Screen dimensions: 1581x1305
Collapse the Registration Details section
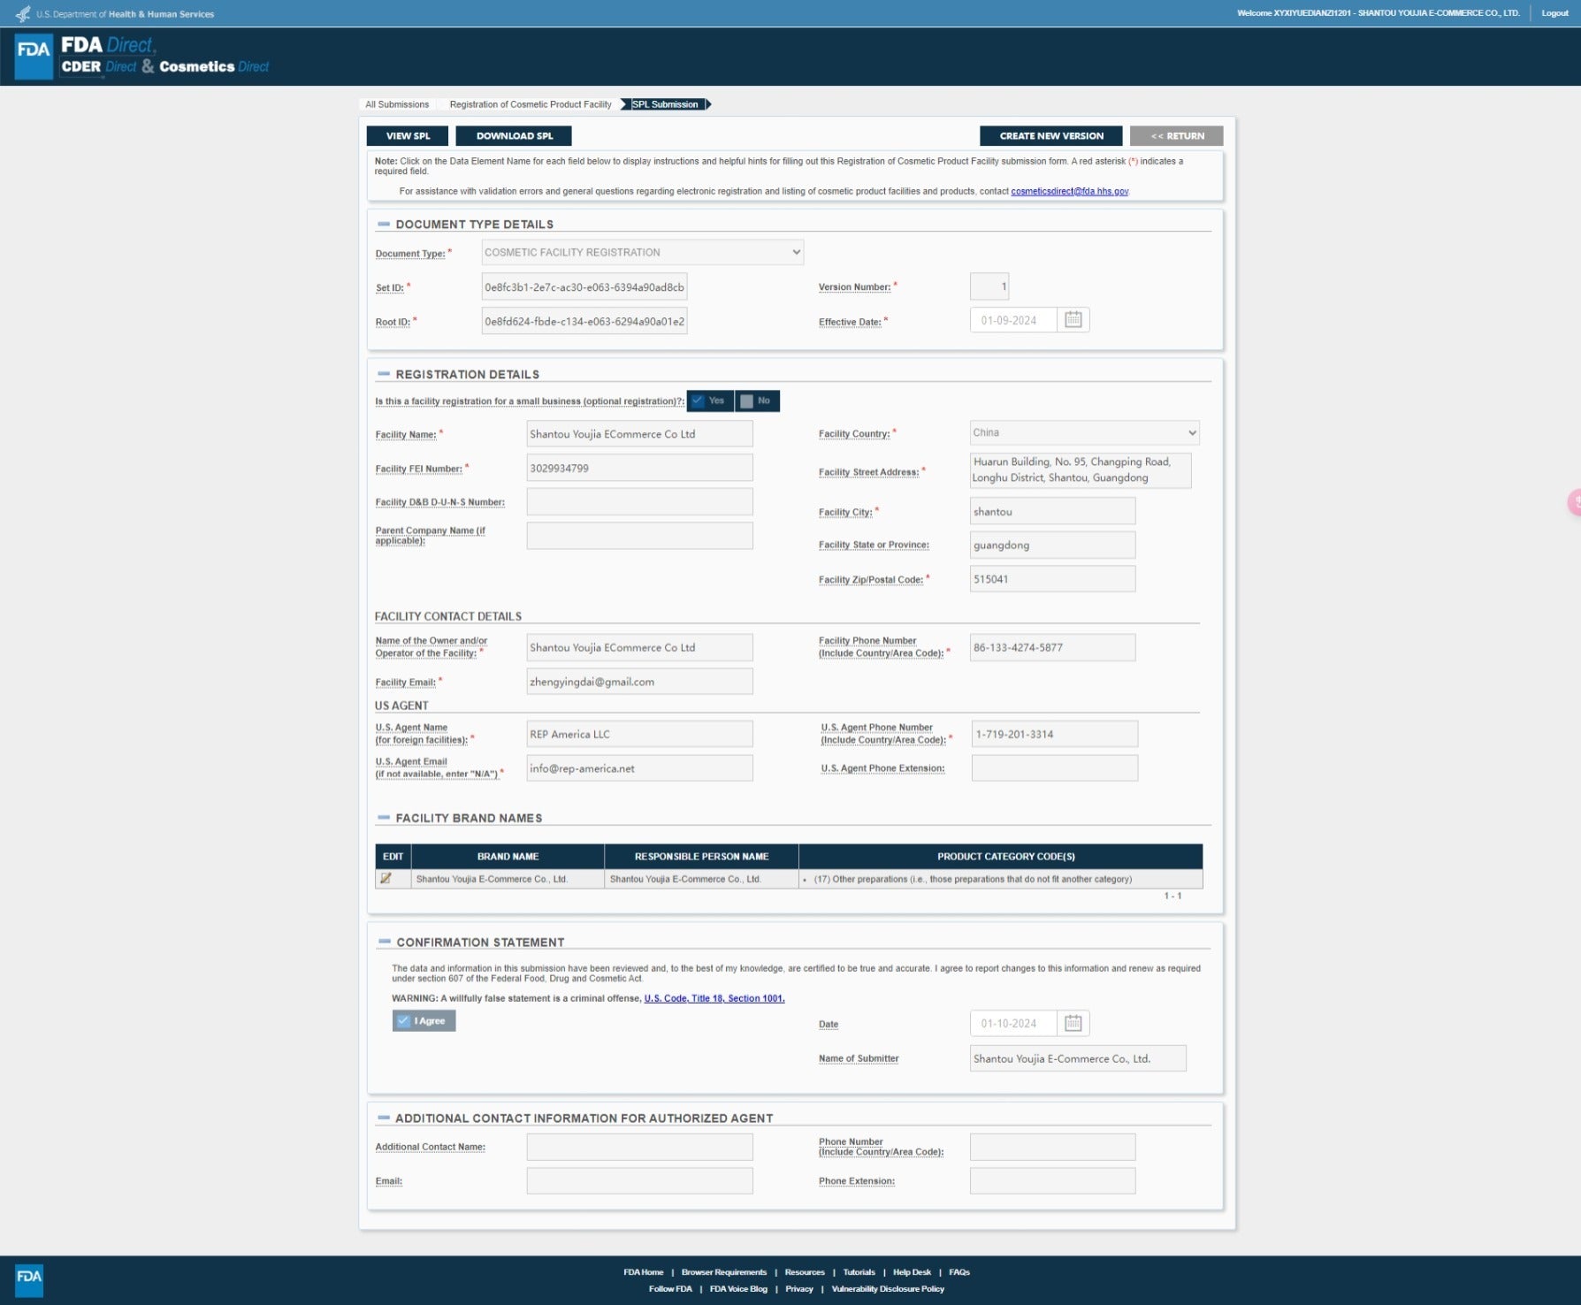384,374
